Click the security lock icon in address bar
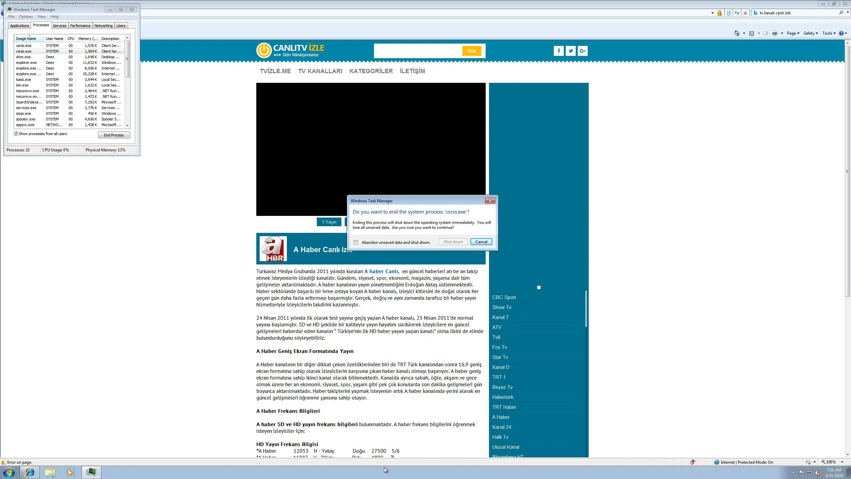The image size is (851, 479). [719, 13]
